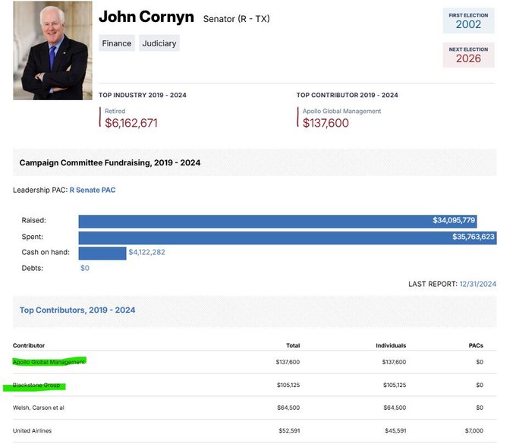Open the 12/31/2024 last report link
The image size is (516, 447).
(x=477, y=283)
